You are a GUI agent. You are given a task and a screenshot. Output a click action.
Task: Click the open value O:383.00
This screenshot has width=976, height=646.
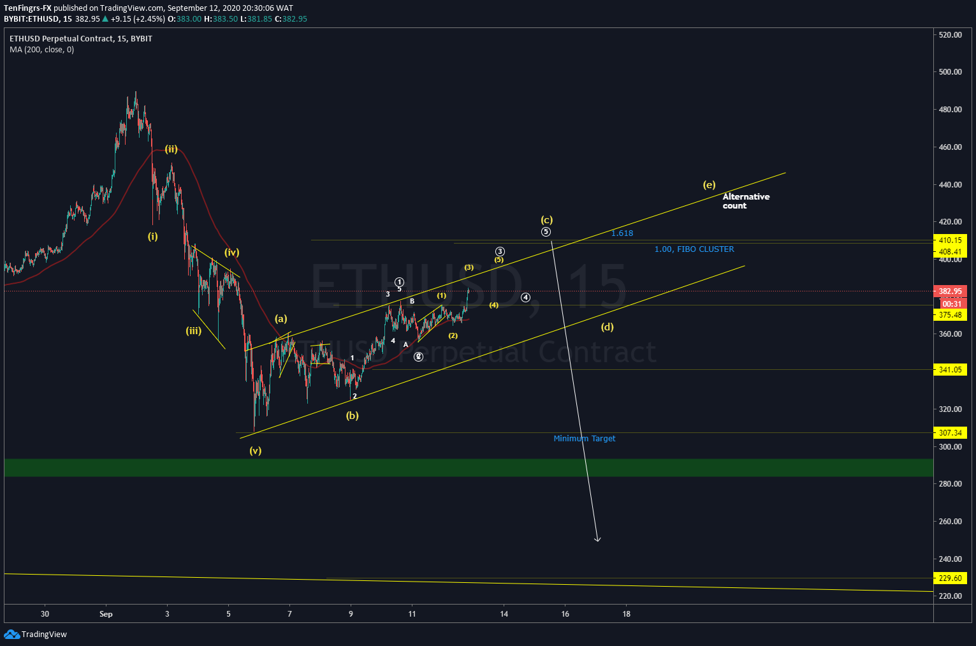(x=184, y=19)
